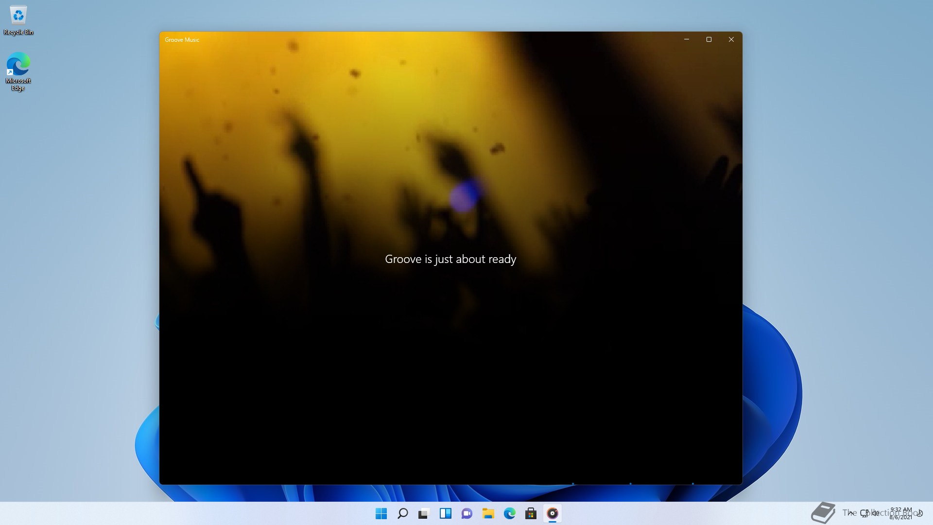This screenshot has height=525, width=933.
Task: Launch Microsoft Edge from the taskbar
Action: tap(510, 513)
